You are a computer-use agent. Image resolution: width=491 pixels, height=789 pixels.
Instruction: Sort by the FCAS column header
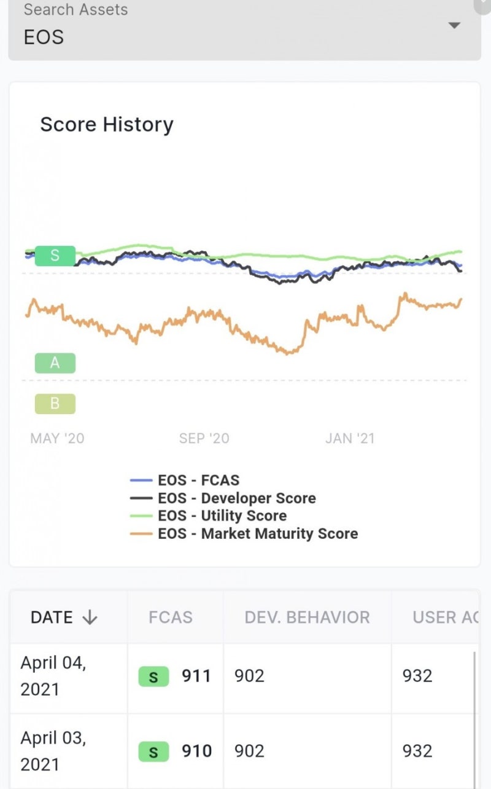click(x=171, y=617)
